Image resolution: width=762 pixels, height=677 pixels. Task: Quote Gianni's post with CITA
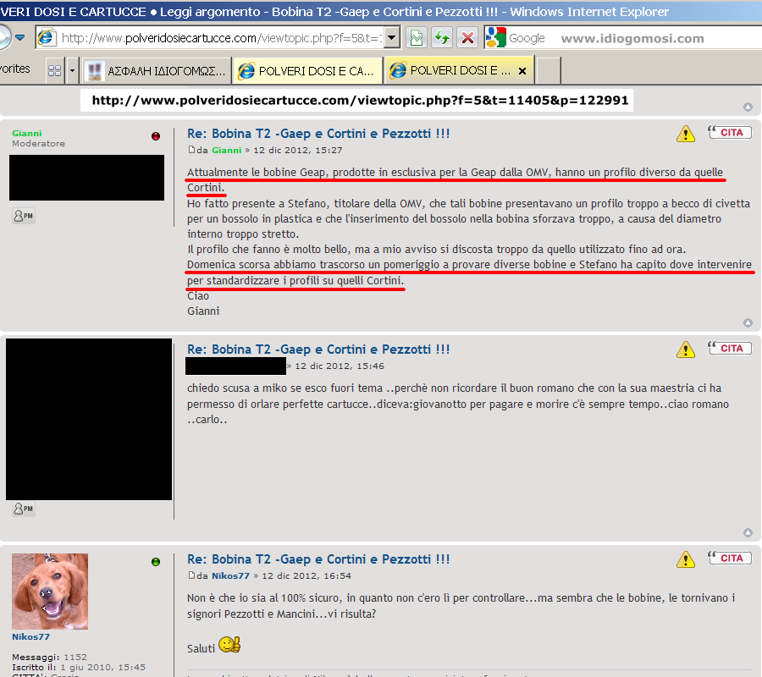(x=730, y=132)
